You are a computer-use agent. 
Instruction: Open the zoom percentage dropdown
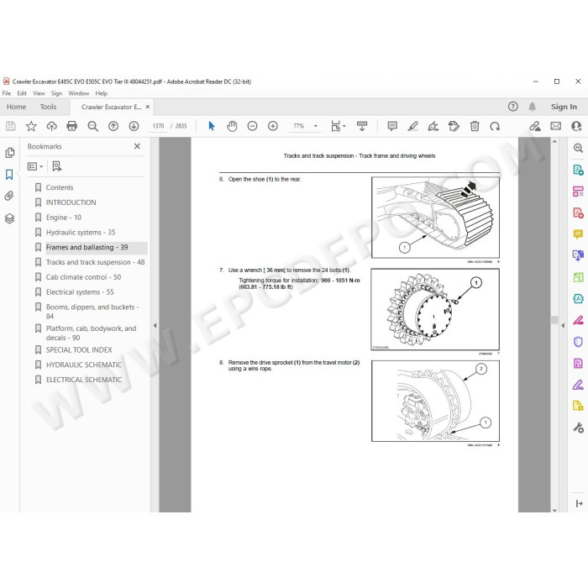[315, 126]
